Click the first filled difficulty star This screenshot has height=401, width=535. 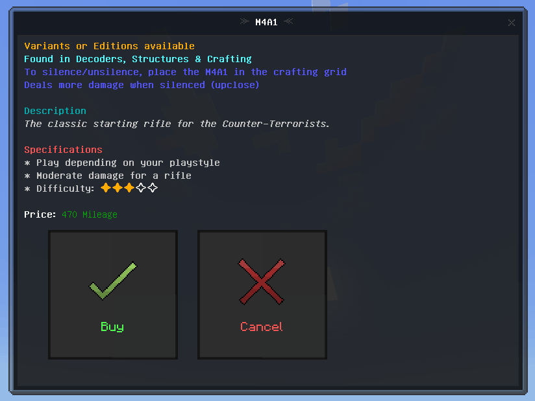[x=106, y=188]
